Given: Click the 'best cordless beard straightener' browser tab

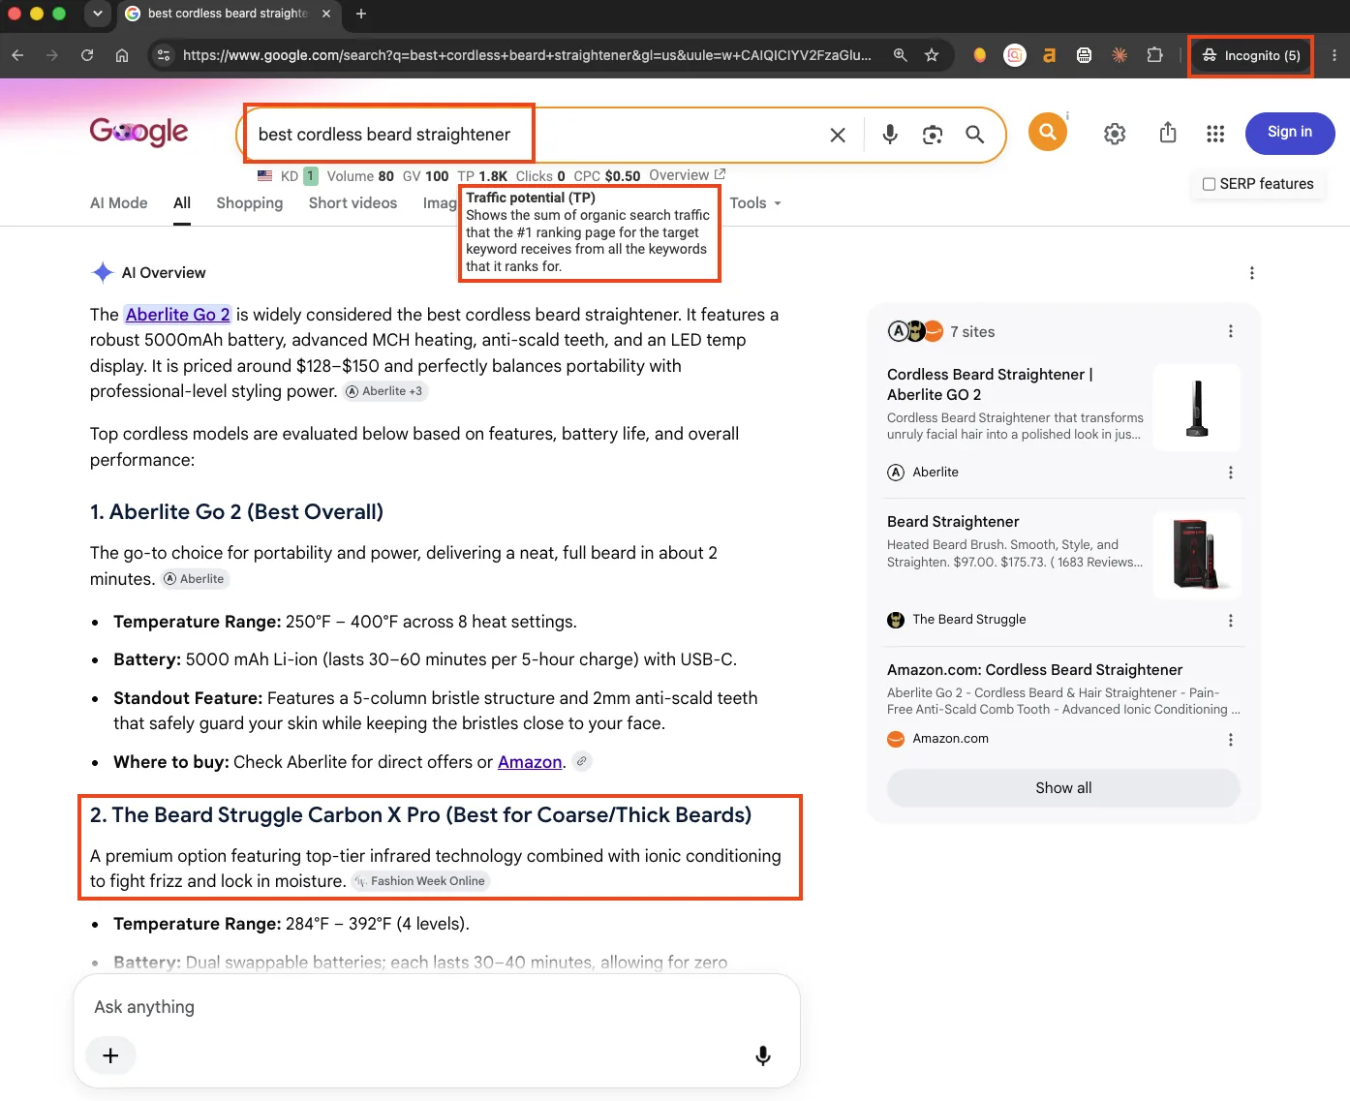Looking at the screenshot, I should pos(228,14).
